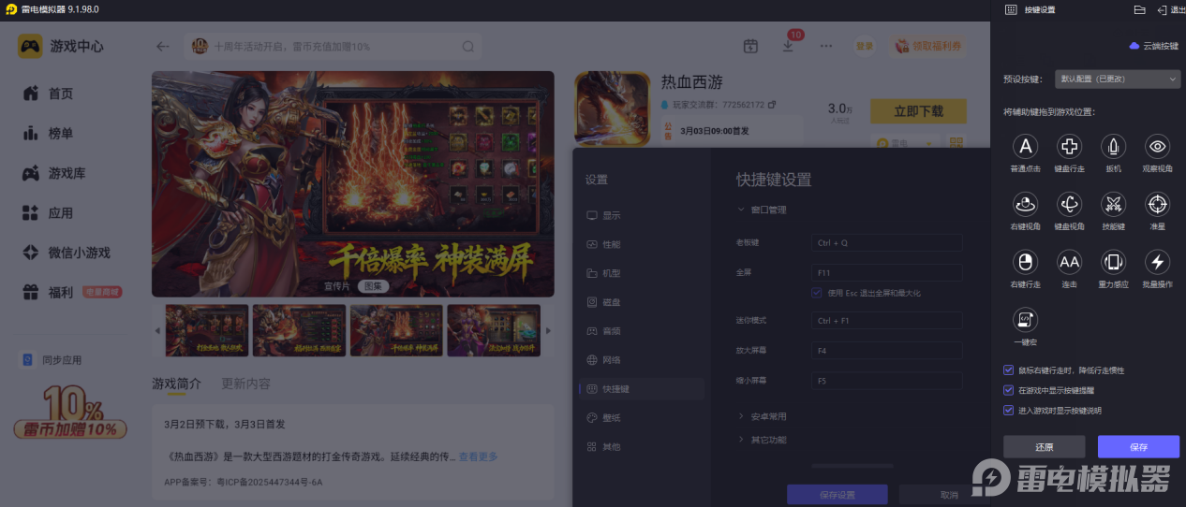Click the game search box
The height and width of the screenshot is (507, 1186).
point(334,46)
